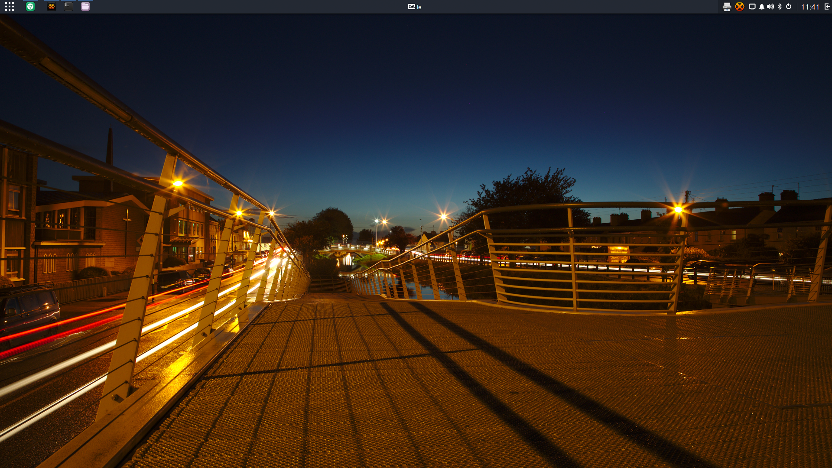The height and width of the screenshot is (468, 832).
Task: Click the orange hexagon tray icon
Action: tap(740, 6)
